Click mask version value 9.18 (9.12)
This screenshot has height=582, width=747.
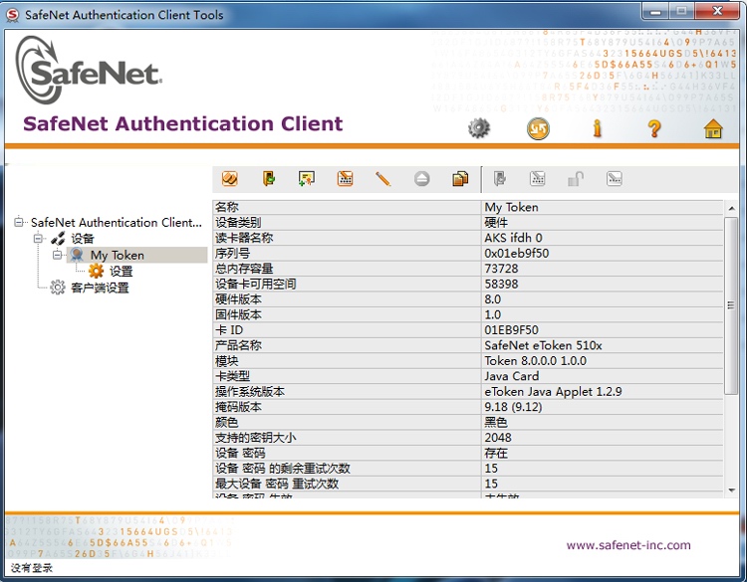click(513, 407)
